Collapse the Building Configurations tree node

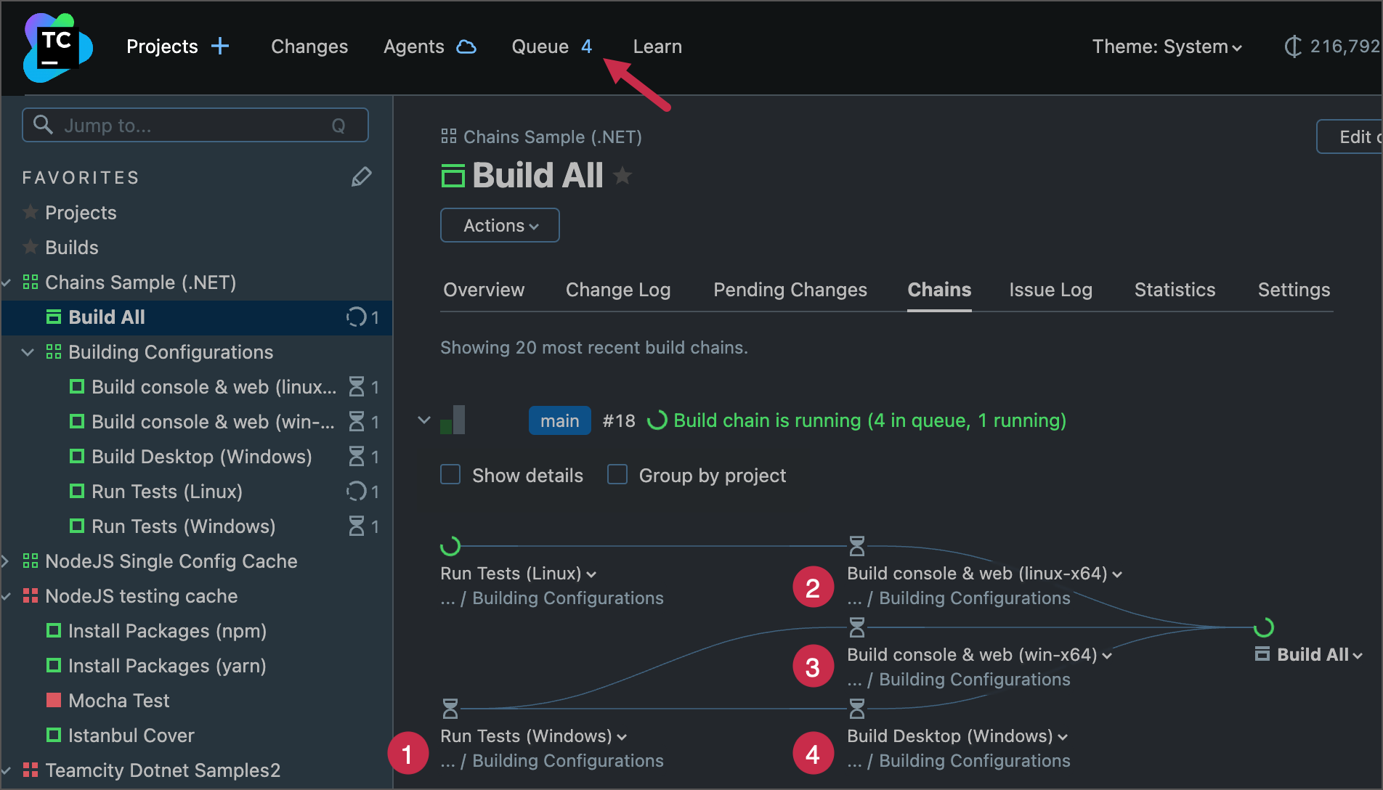coord(27,352)
